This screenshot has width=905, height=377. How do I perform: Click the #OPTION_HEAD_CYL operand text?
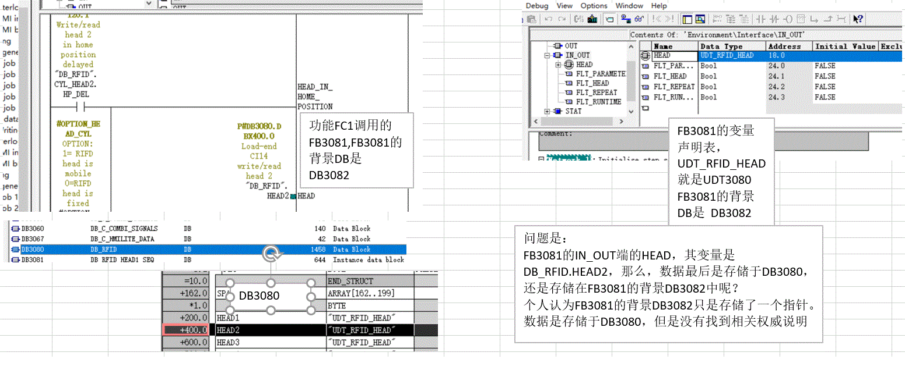pos(78,129)
